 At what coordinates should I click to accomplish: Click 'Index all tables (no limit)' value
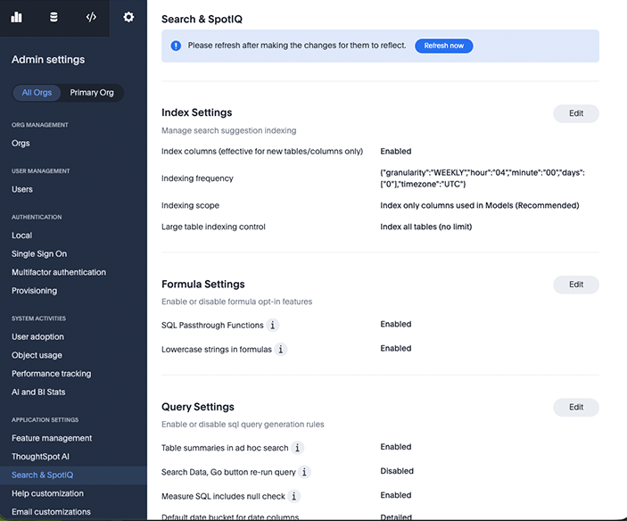coord(425,227)
